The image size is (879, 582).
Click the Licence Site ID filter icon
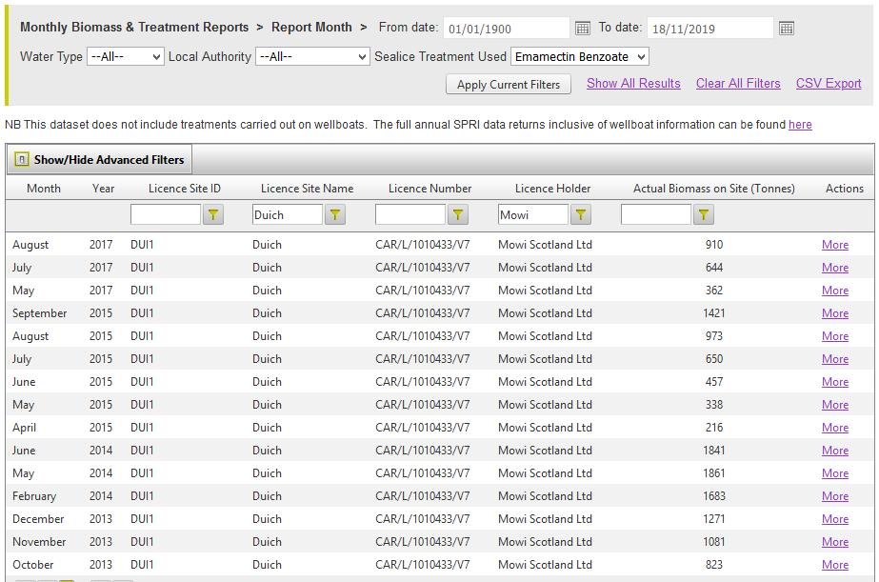[x=213, y=215]
